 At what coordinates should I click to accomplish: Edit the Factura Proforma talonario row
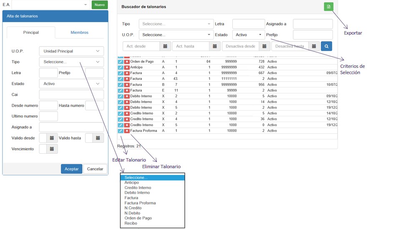point(121,131)
